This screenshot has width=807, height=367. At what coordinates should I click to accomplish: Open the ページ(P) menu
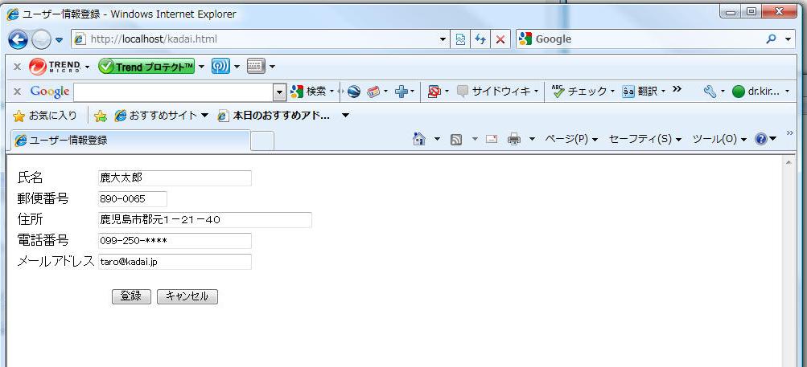coord(570,140)
